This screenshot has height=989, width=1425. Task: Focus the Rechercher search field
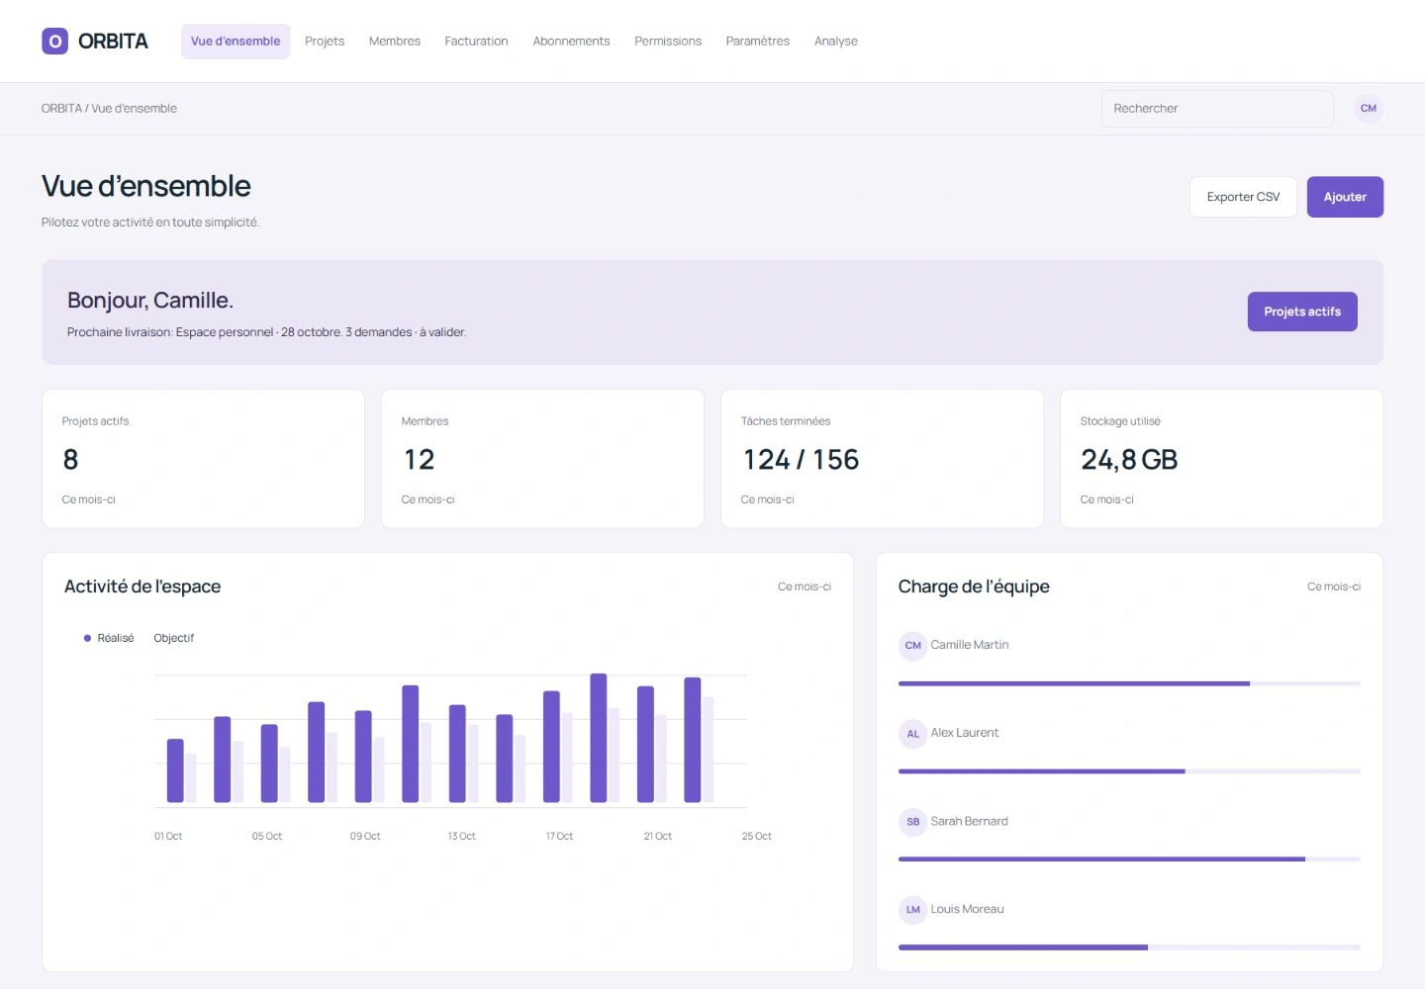pos(1217,109)
